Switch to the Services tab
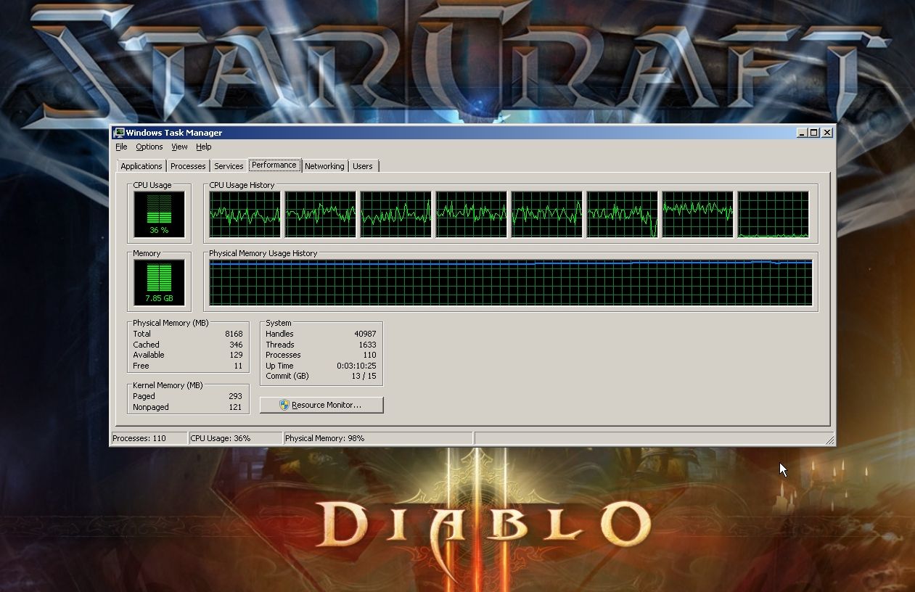Image resolution: width=915 pixels, height=592 pixels. click(x=229, y=166)
